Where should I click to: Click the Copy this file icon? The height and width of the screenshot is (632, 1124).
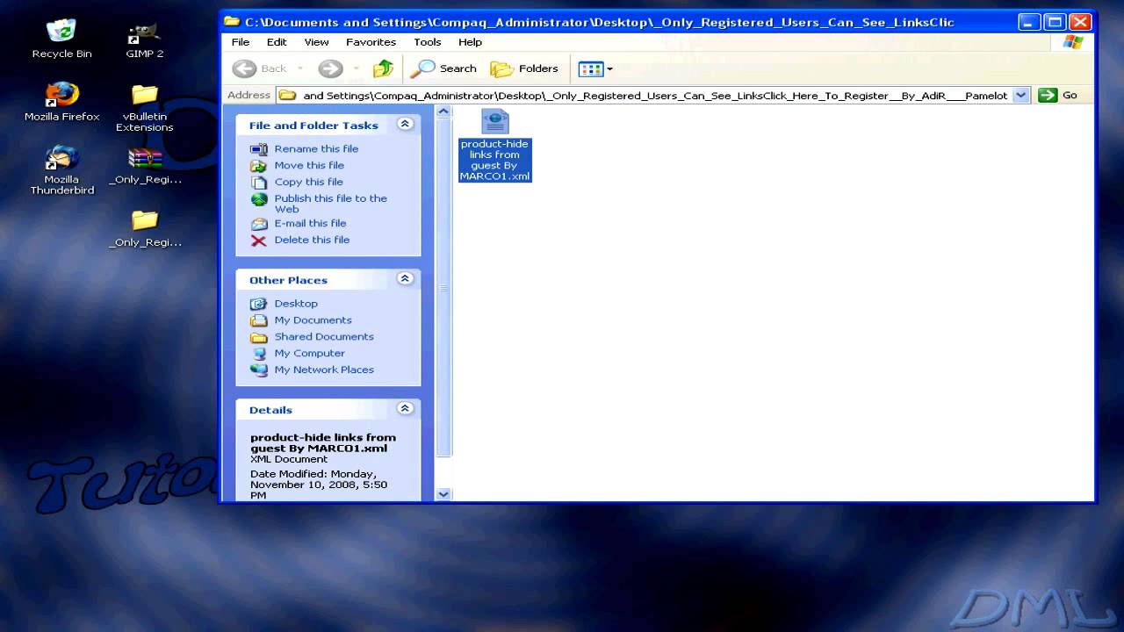coord(258,183)
